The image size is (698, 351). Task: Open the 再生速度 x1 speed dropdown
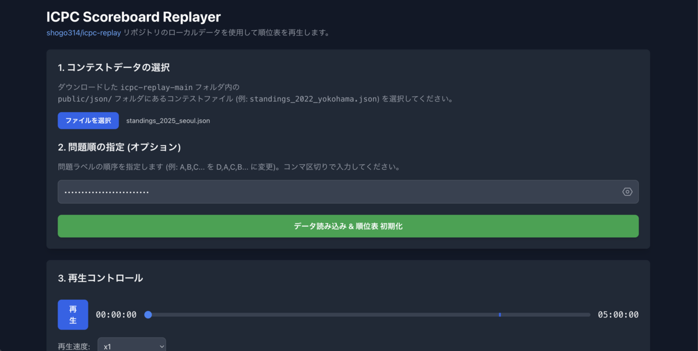(x=131, y=346)
